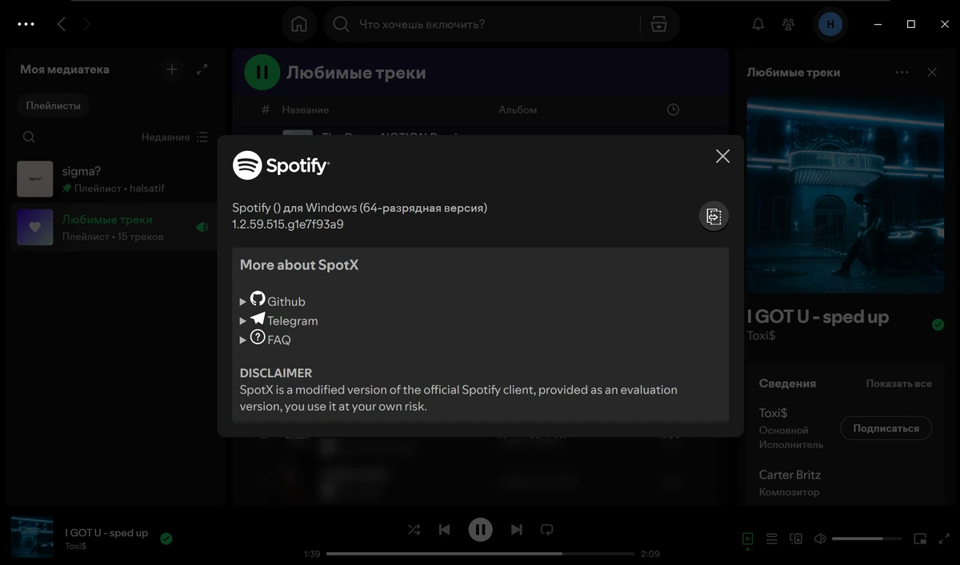This screenshot has width=960, height=565.
Task: Go back with the left arrow
Action: (x=62, y=24)
